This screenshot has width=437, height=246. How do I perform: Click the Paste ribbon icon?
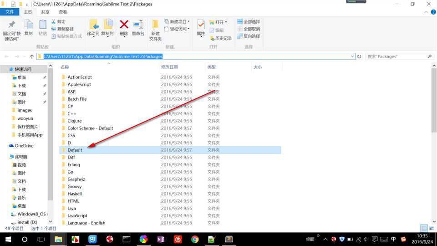coord(42,28)
